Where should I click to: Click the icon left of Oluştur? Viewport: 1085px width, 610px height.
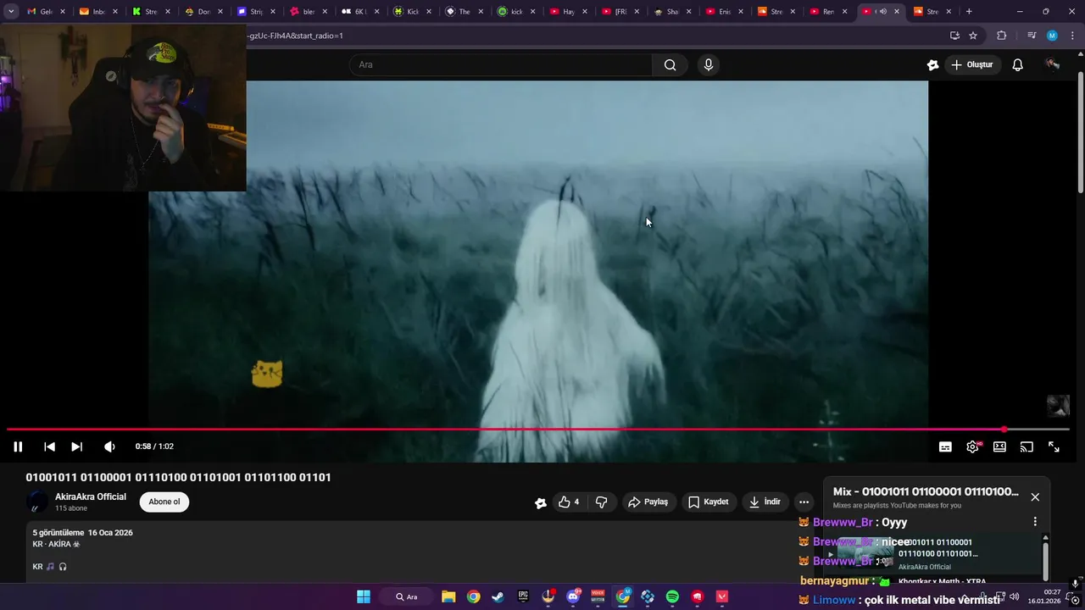(x=932, y=64)
